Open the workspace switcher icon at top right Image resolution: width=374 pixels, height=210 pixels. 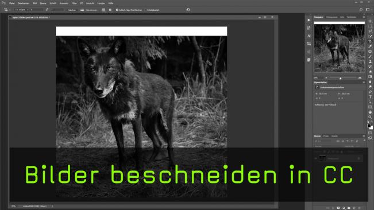click(368, 10)
